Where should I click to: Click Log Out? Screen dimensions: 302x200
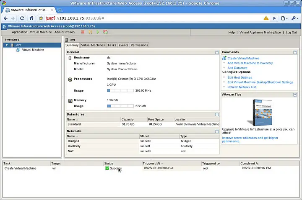click(291, 33)
